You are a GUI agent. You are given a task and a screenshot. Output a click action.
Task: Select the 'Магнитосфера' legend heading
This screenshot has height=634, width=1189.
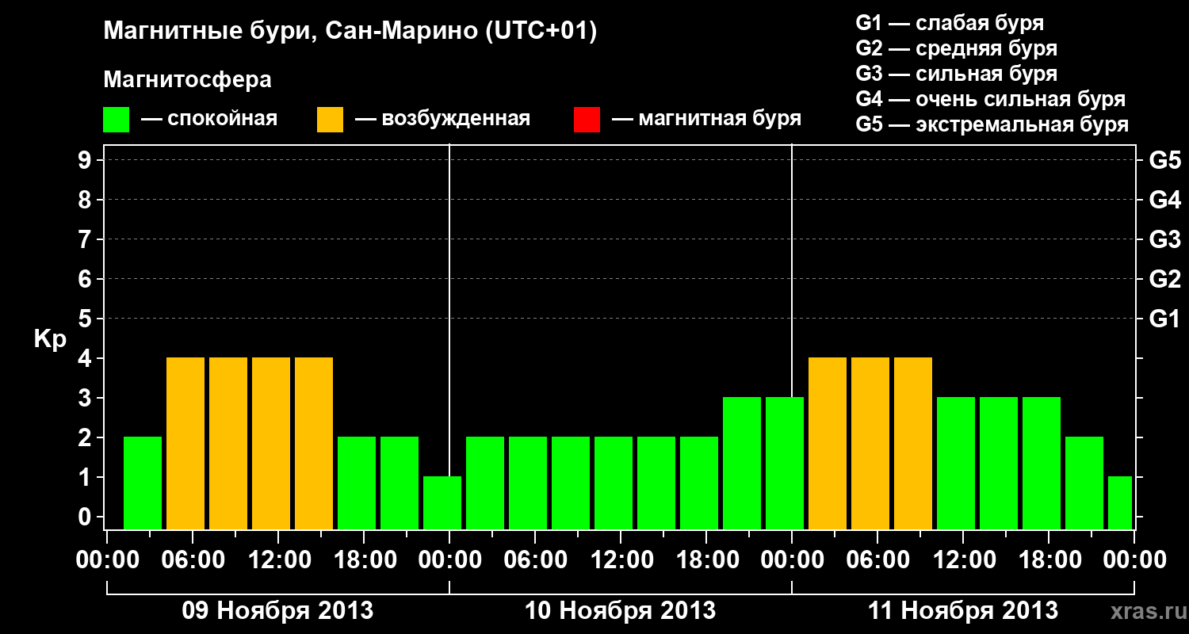187,80
